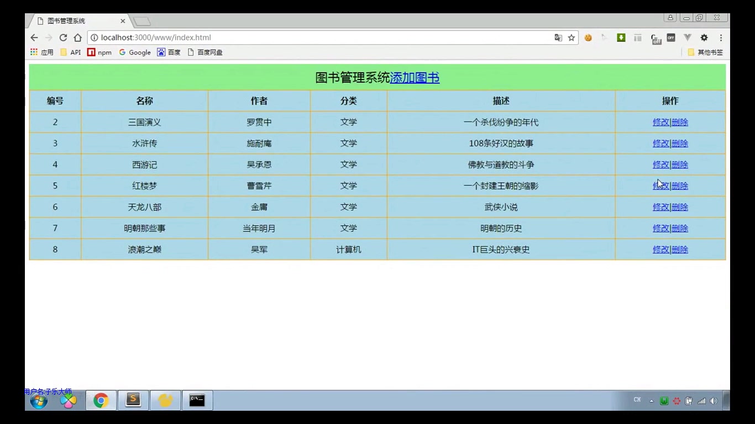Open a new tab with the tab-strip button
This screenshot has width=755, height=424.
(x=142, y=22)
